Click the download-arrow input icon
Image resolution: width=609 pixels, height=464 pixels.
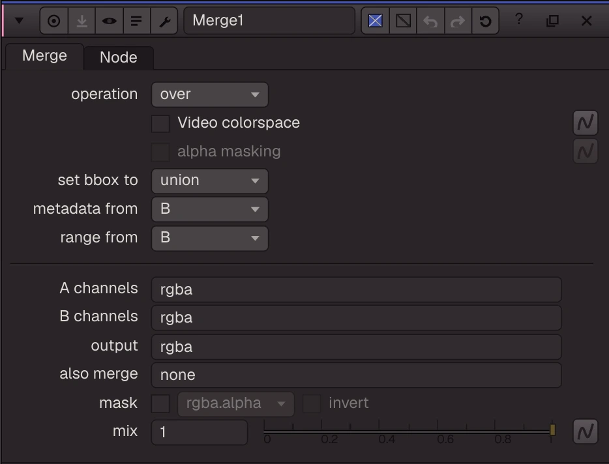[82, 21]
